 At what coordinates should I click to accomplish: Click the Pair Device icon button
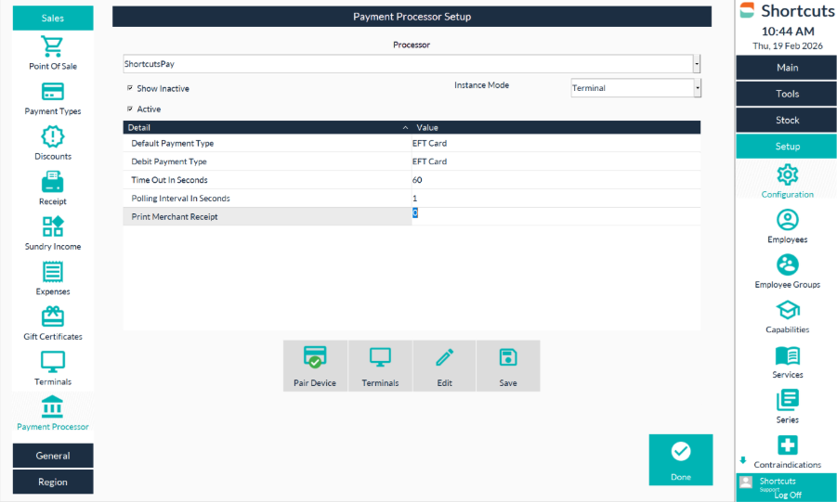315,359
